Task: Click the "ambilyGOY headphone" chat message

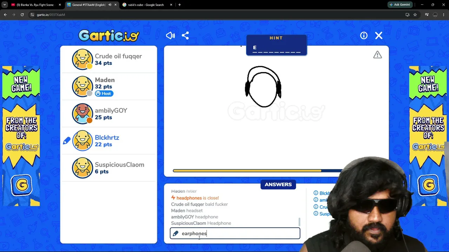Action: tap(195, 217)
